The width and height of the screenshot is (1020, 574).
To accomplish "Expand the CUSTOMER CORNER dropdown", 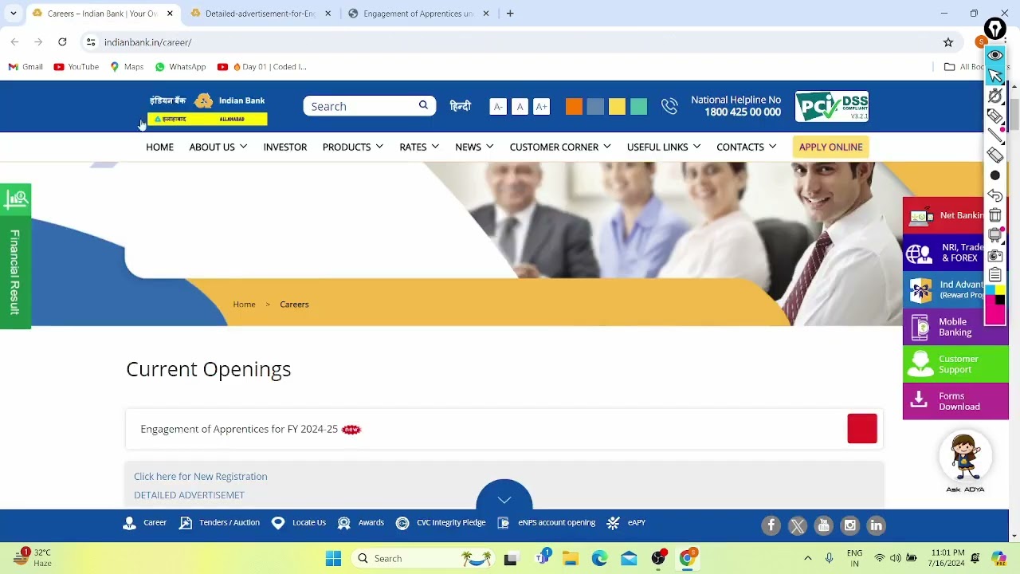I will tap(560, 147).
